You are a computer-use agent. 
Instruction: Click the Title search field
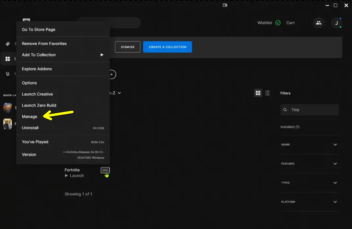[309, 110]
